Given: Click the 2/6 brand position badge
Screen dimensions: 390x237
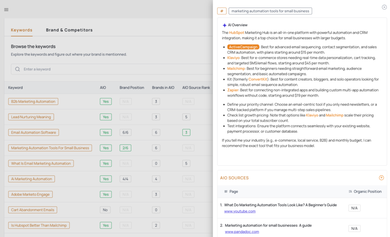Looking at the screenshot, I should pyautogui.click(x=125, y=148).
